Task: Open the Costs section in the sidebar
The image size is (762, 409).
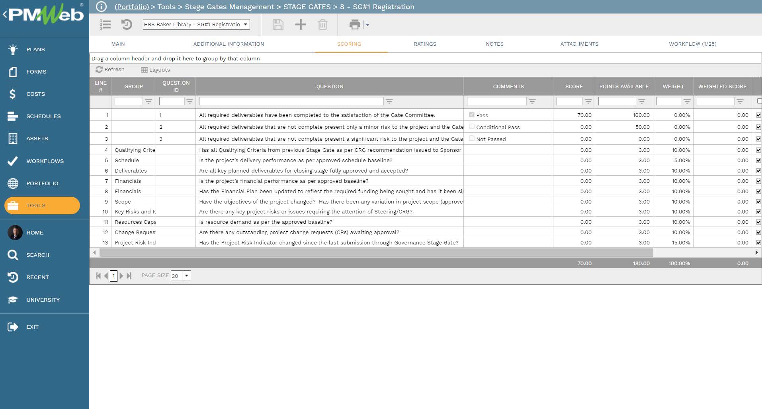Action: coord(35,94)
